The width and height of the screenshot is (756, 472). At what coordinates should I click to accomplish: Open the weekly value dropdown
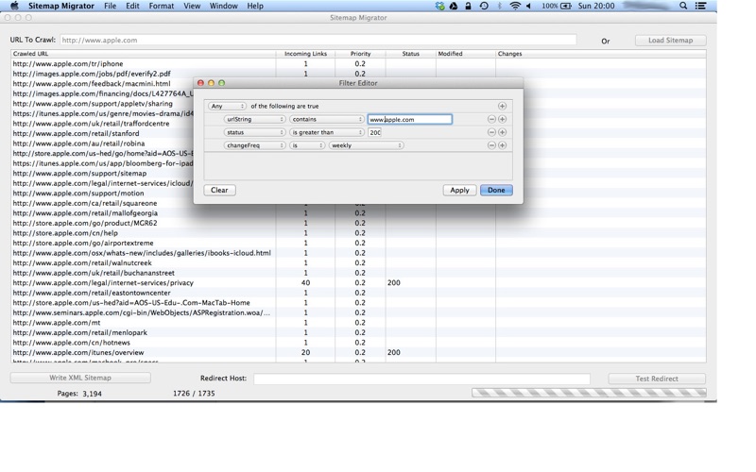pos(367,145)
